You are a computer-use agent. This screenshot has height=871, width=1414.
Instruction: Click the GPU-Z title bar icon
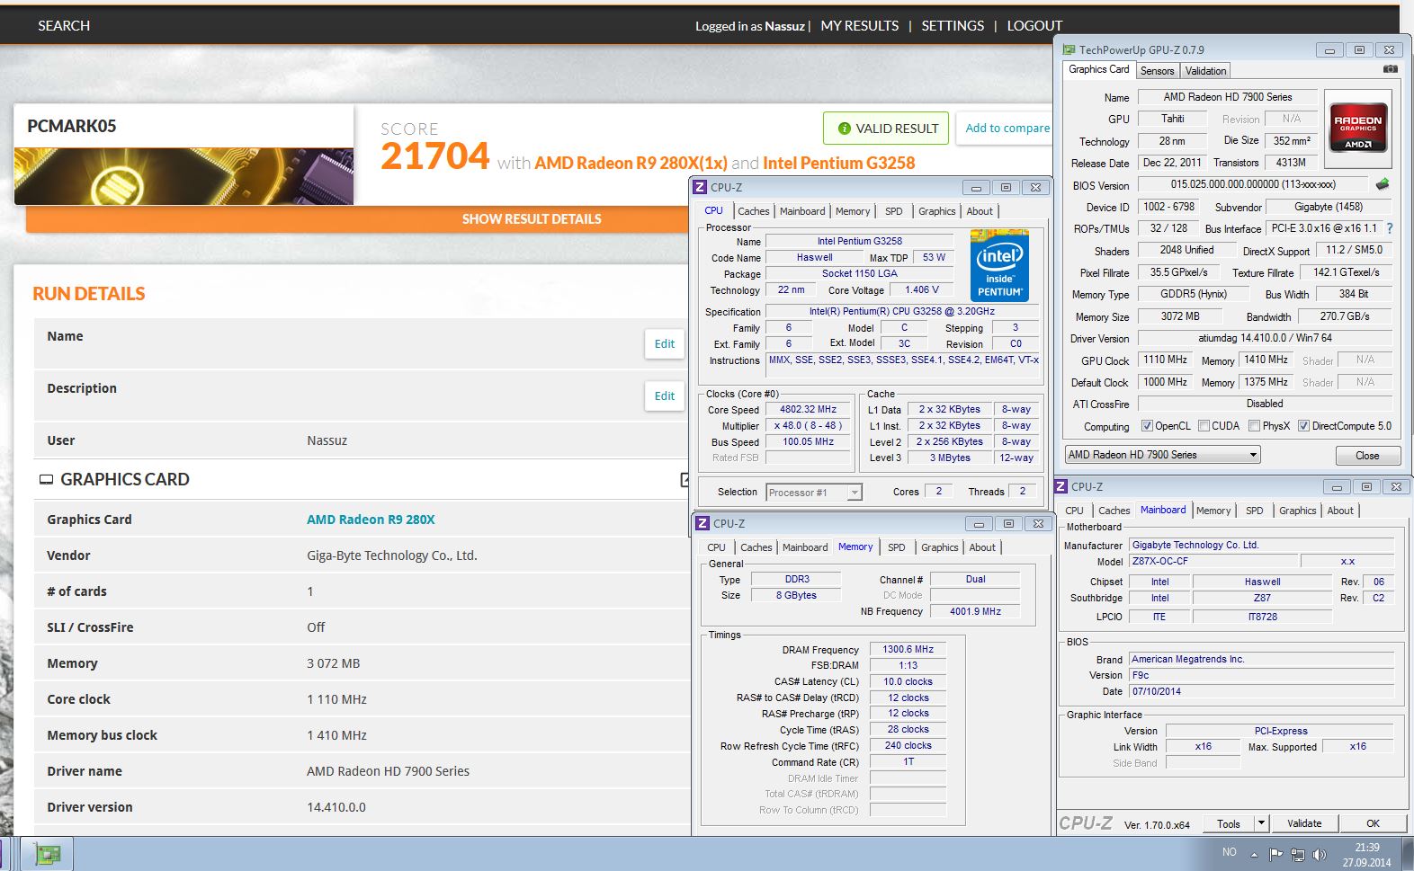(1069, 49)
